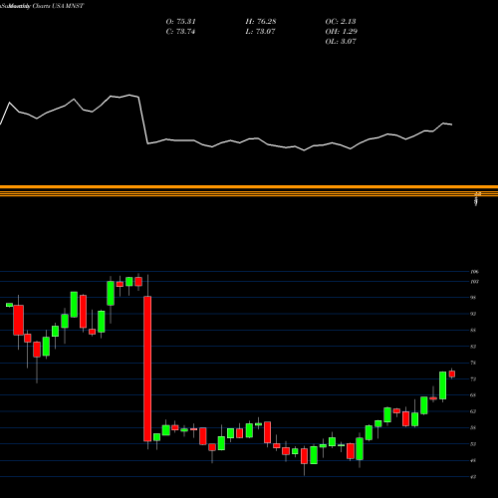Click the 98 price axis label
The width and height of the screenshot is (498, 498).
pyautogui.click(x=473, y=298)
